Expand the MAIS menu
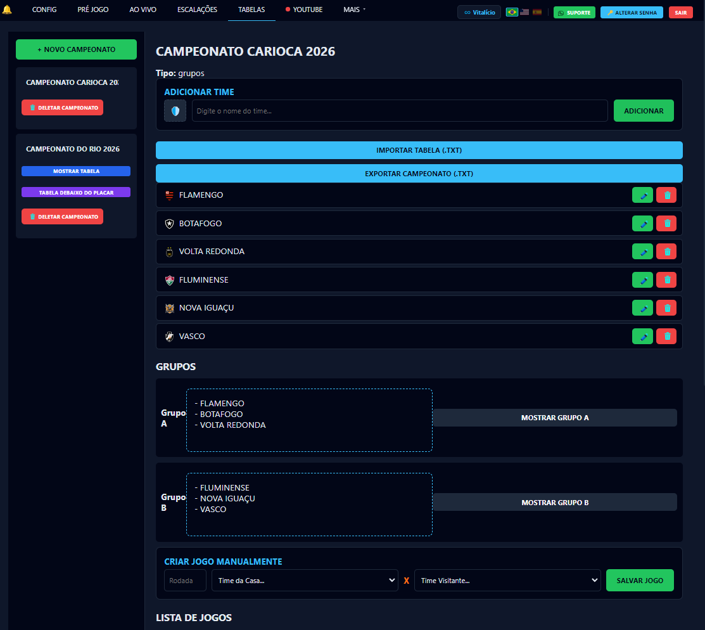 [354, 10]
